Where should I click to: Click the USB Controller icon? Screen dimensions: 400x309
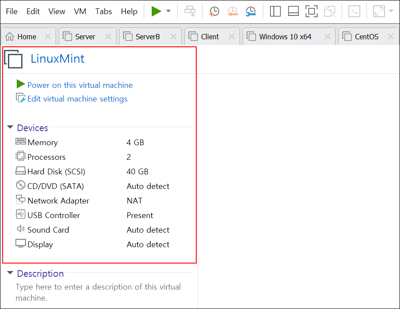coord(21,214)
